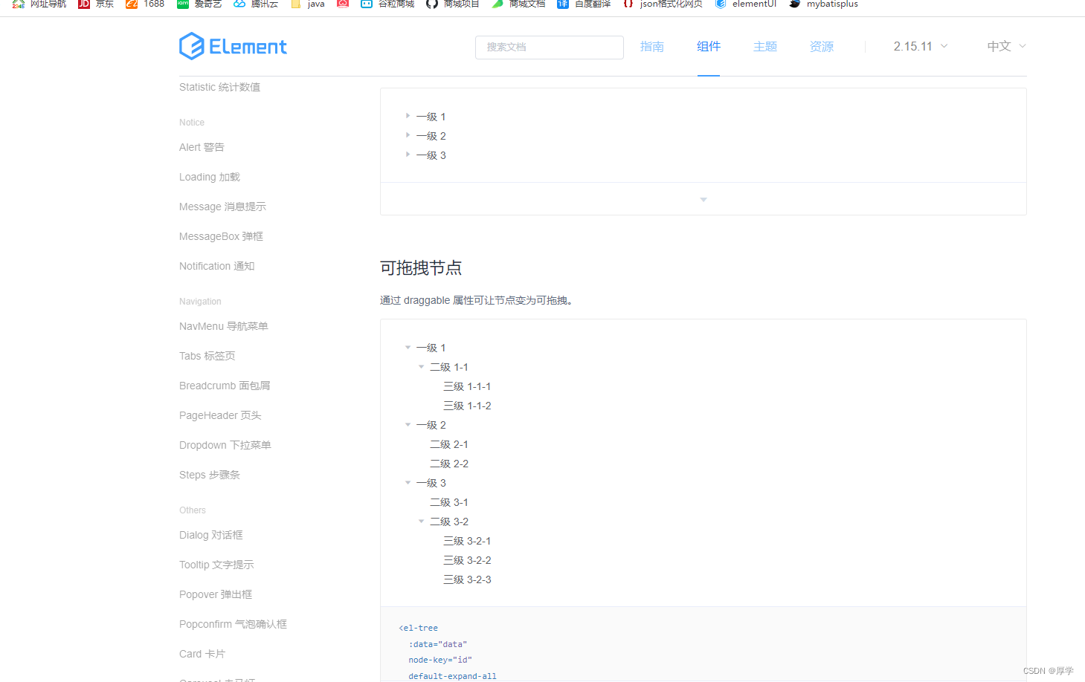The width and height of the screenshot is (1085, 682).
Task: Open PageHeader 页头 docs
Action: coord(220,415)
